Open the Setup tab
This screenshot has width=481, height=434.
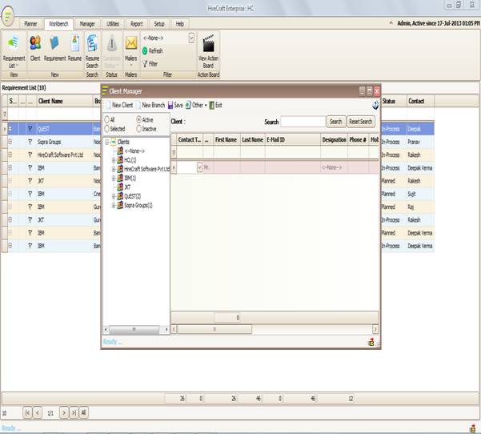click(159, 24)
